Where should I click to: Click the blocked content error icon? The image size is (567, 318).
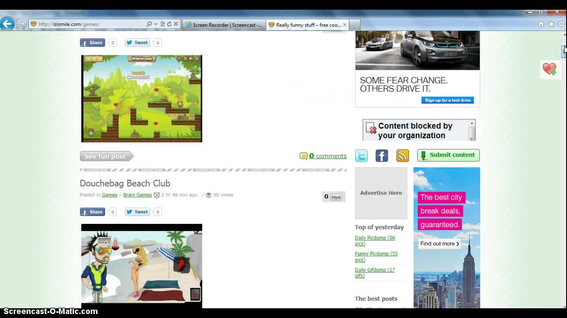[x=371, y=129]
